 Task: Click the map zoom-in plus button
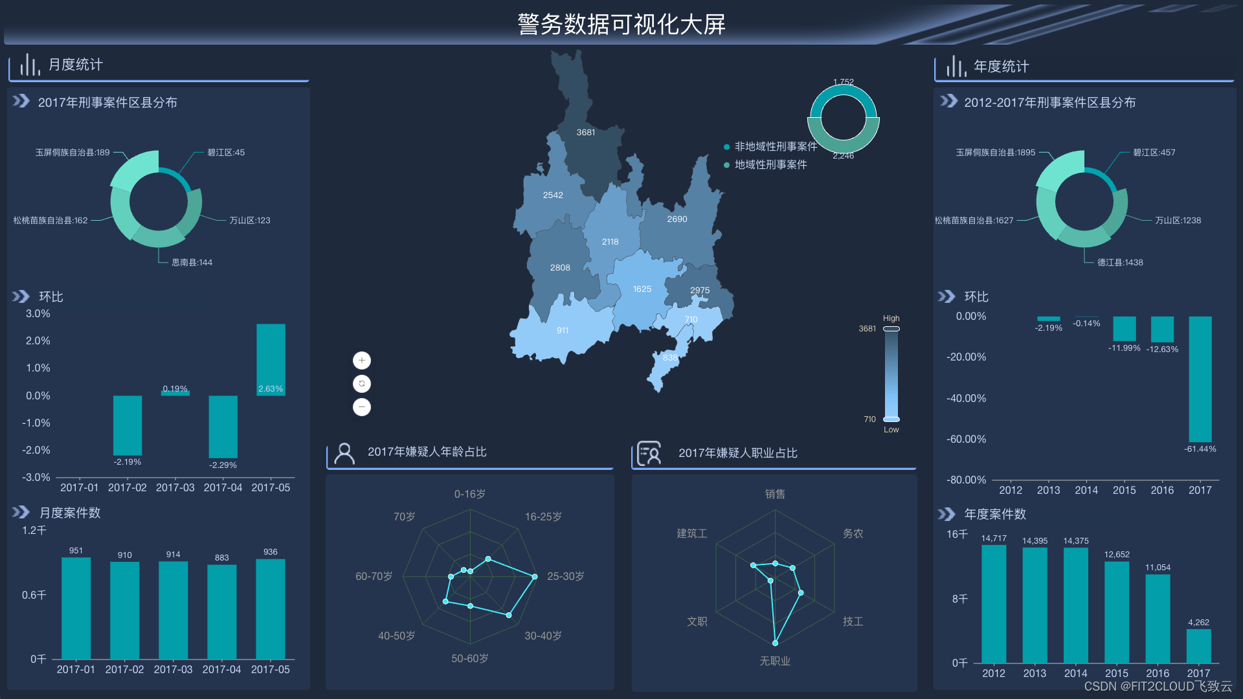pos(361,360)
